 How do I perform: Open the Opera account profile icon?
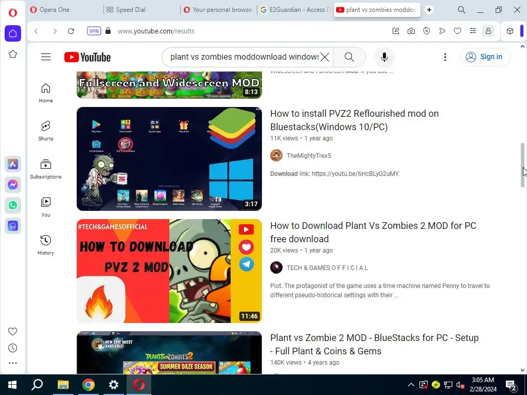pos(488,31)
